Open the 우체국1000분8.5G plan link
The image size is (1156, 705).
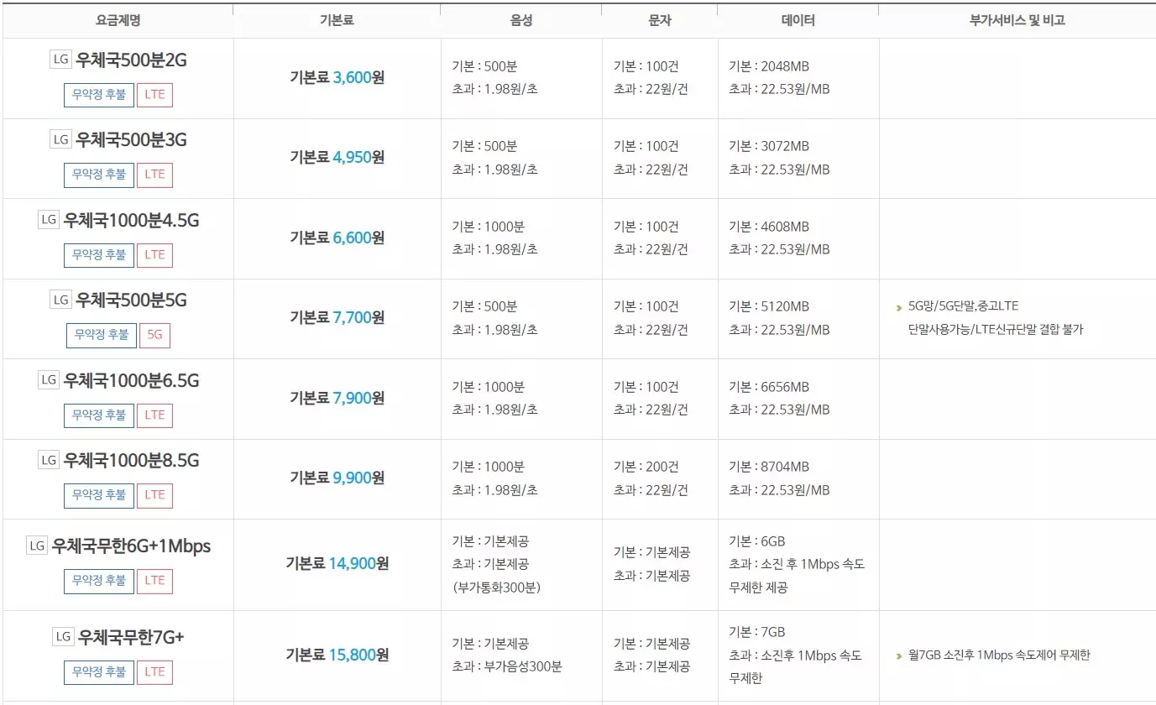coord(132,461)
